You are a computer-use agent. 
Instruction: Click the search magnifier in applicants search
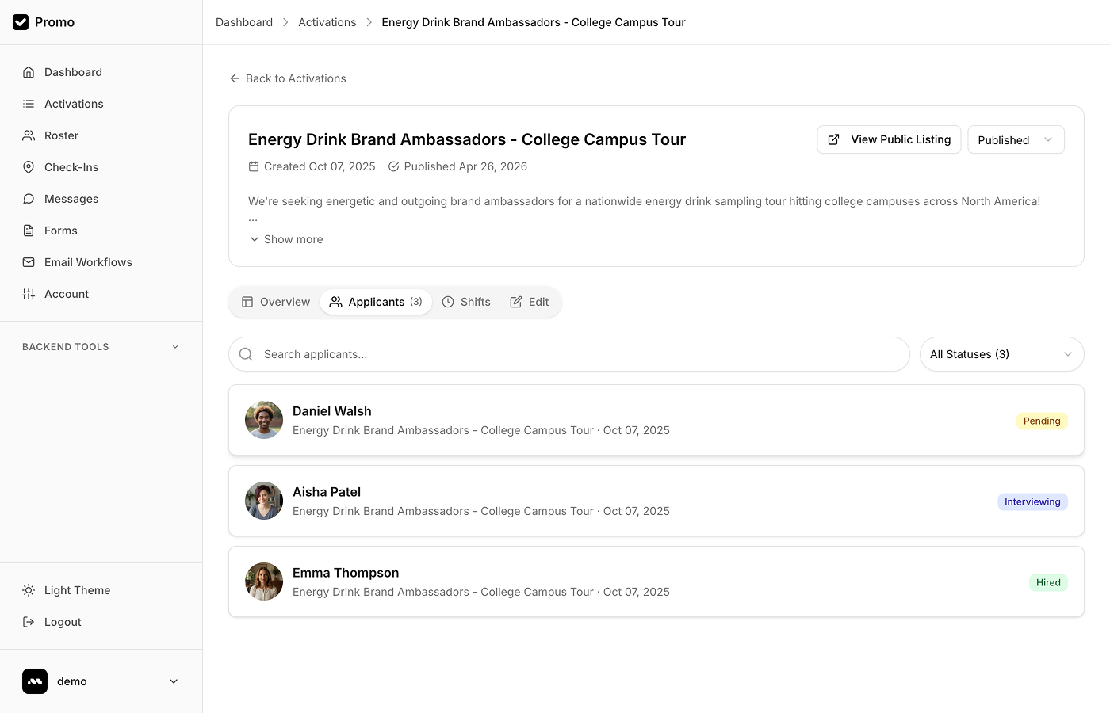[x=246, y=354]
